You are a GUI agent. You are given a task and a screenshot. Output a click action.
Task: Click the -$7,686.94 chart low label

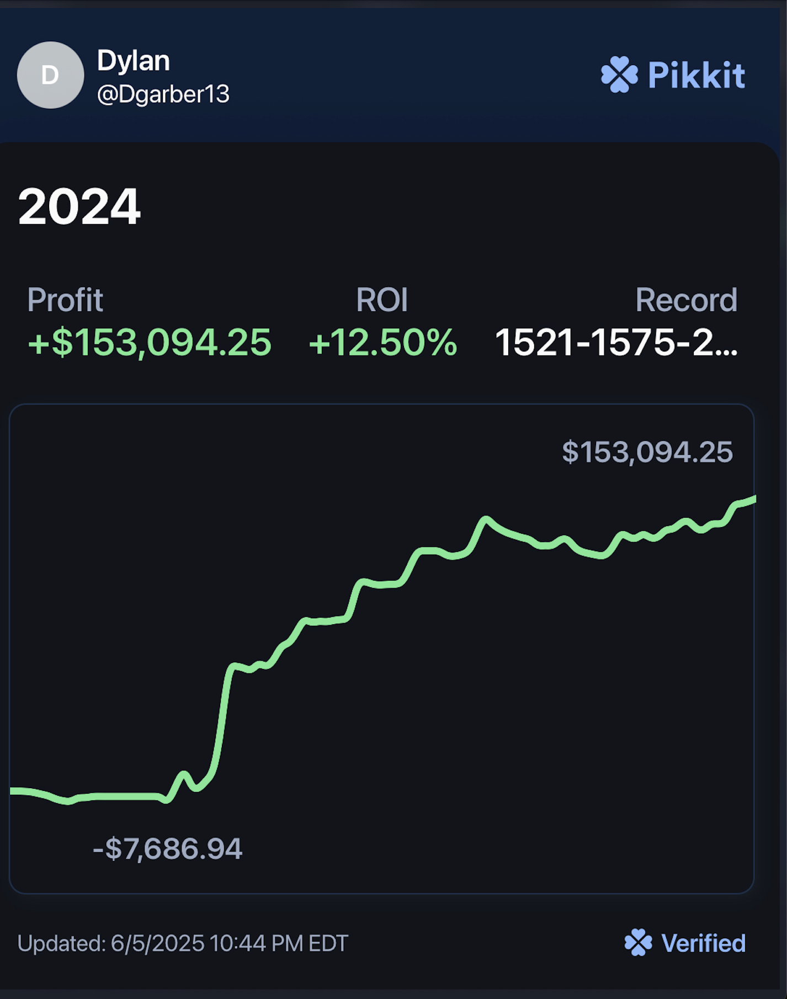[167, 848]
